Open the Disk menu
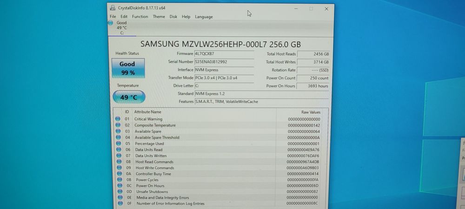Screen dimensions: 465x209 173,17
